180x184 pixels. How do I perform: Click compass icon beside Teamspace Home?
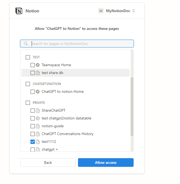[x=38, y=65]
